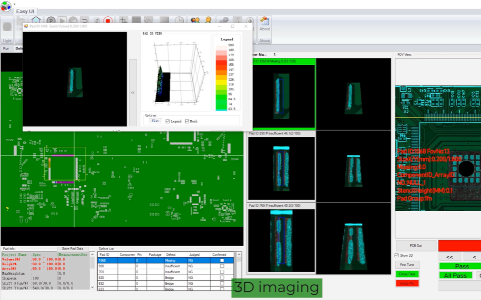Select the Home icon on the toolbar
Screen dimensions: 481x300
coord(36,20)
